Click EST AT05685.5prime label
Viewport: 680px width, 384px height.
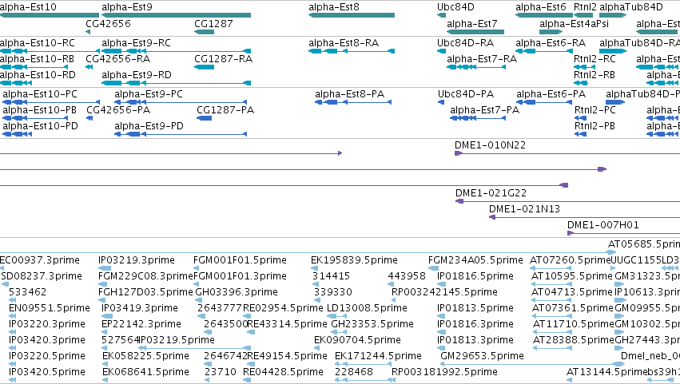[644, 244]
